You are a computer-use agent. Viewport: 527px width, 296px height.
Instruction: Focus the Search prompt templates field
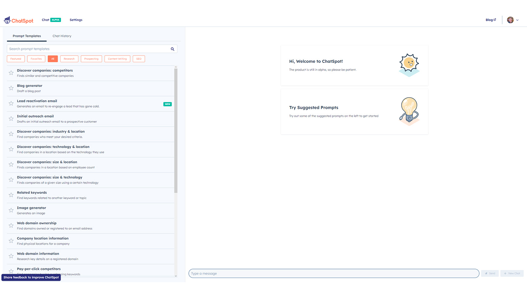[92, 49]
